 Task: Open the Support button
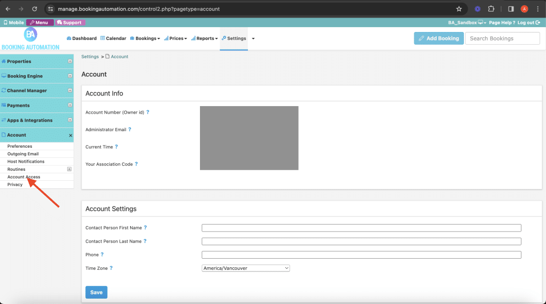click(x=70, y=22)
